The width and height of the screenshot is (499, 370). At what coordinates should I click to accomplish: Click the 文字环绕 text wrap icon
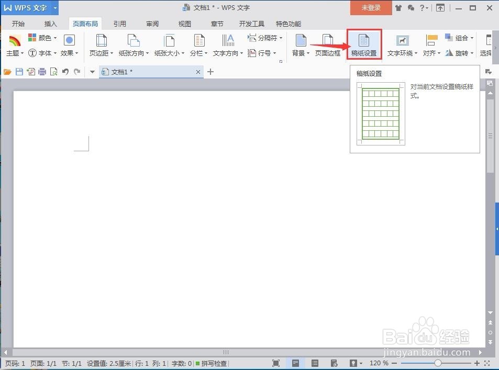tap(402, 41)
